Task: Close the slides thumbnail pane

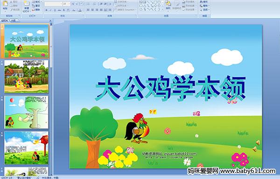Action: [x=50, y=20]
